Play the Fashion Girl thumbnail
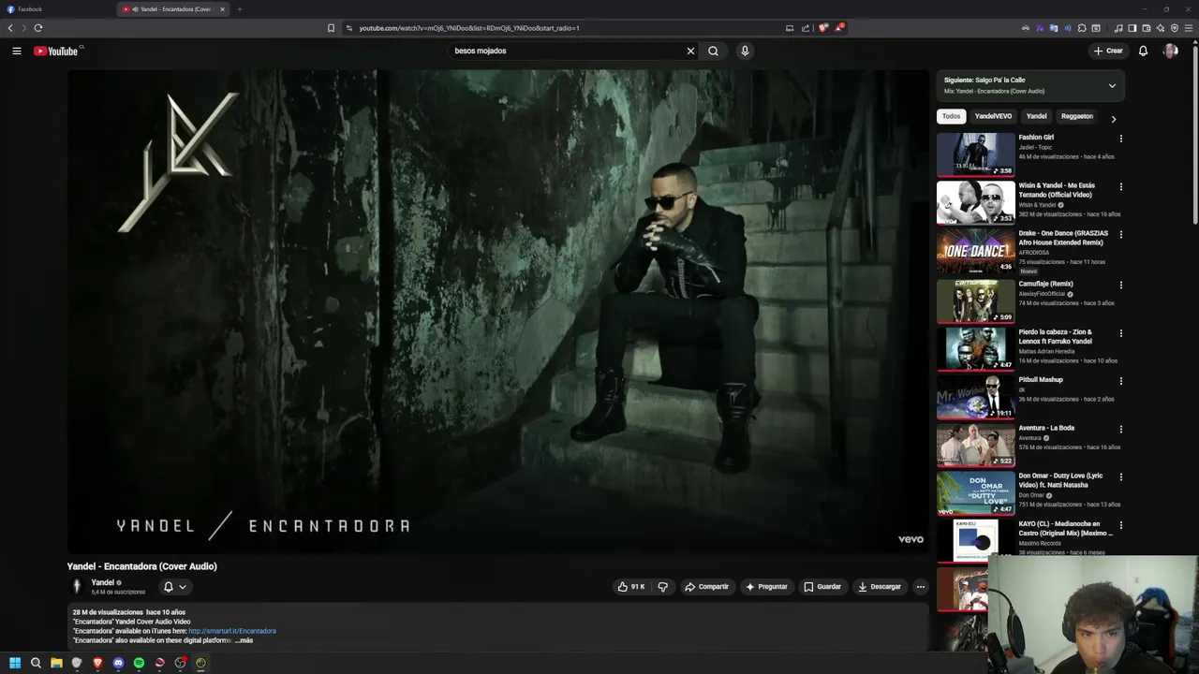This screenshot has width=1199, height=674. click(975, 154)
